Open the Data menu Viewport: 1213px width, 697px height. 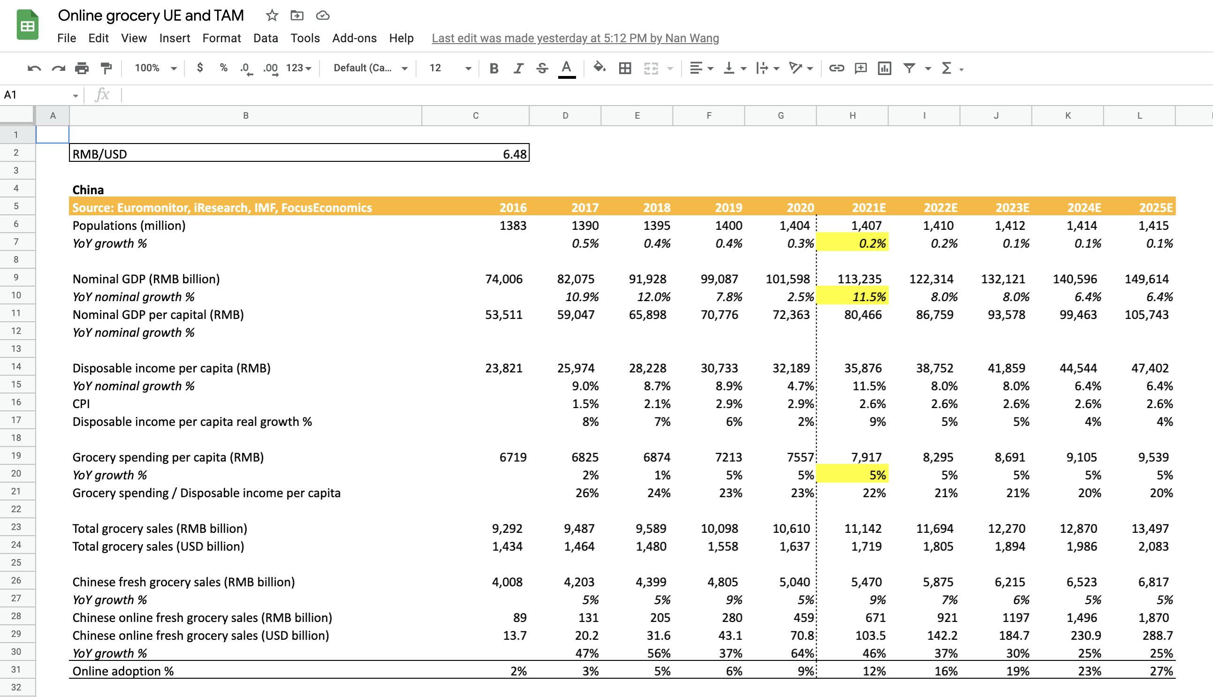(x=265, y=38)
